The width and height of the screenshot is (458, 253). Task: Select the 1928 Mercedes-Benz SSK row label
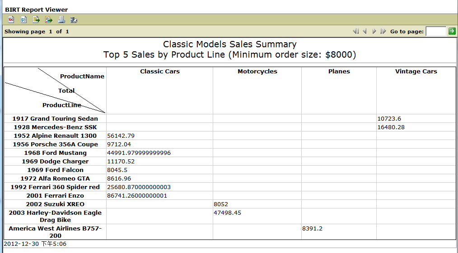click(x=55, y=127)
